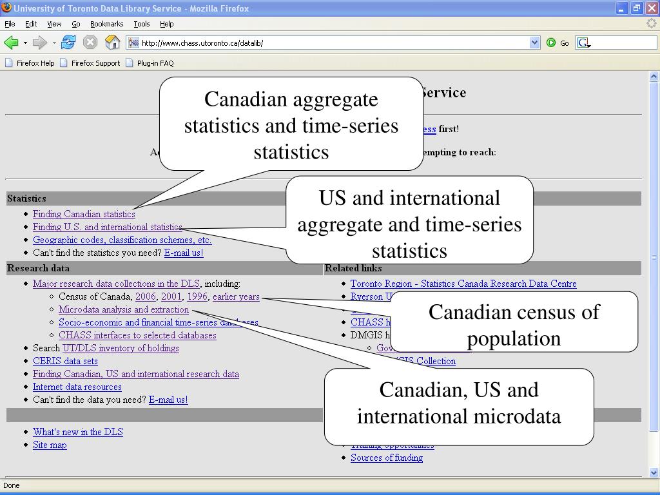
Task: Open Finding Canadian statistics link
Action: 84,214
